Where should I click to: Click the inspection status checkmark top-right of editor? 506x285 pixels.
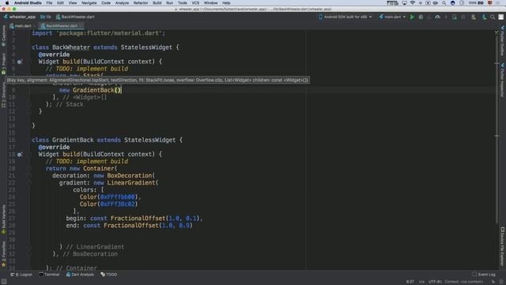[497, 32]
